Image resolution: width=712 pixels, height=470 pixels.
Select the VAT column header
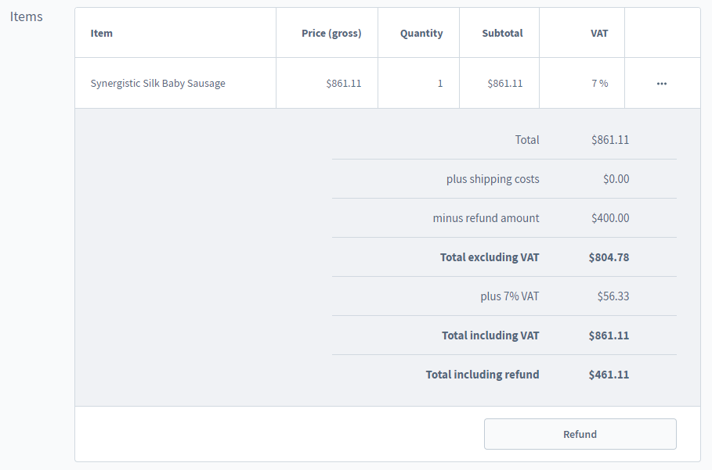[x=599, y=33]
